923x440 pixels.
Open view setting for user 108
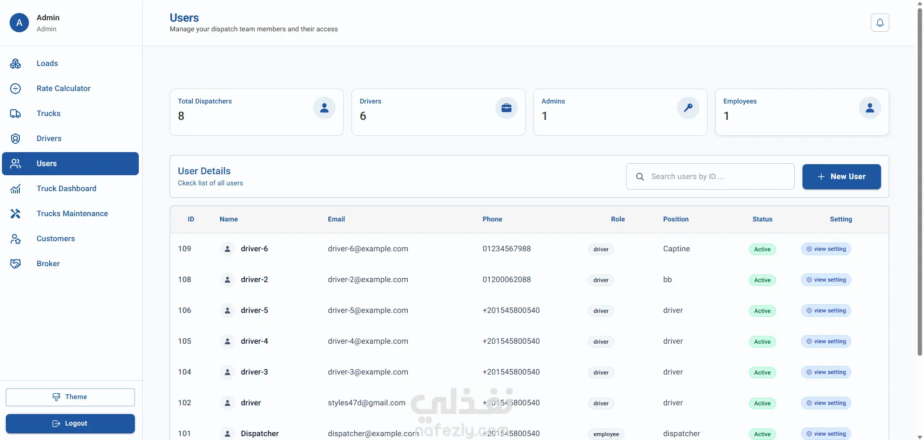[x=826, y=280]
